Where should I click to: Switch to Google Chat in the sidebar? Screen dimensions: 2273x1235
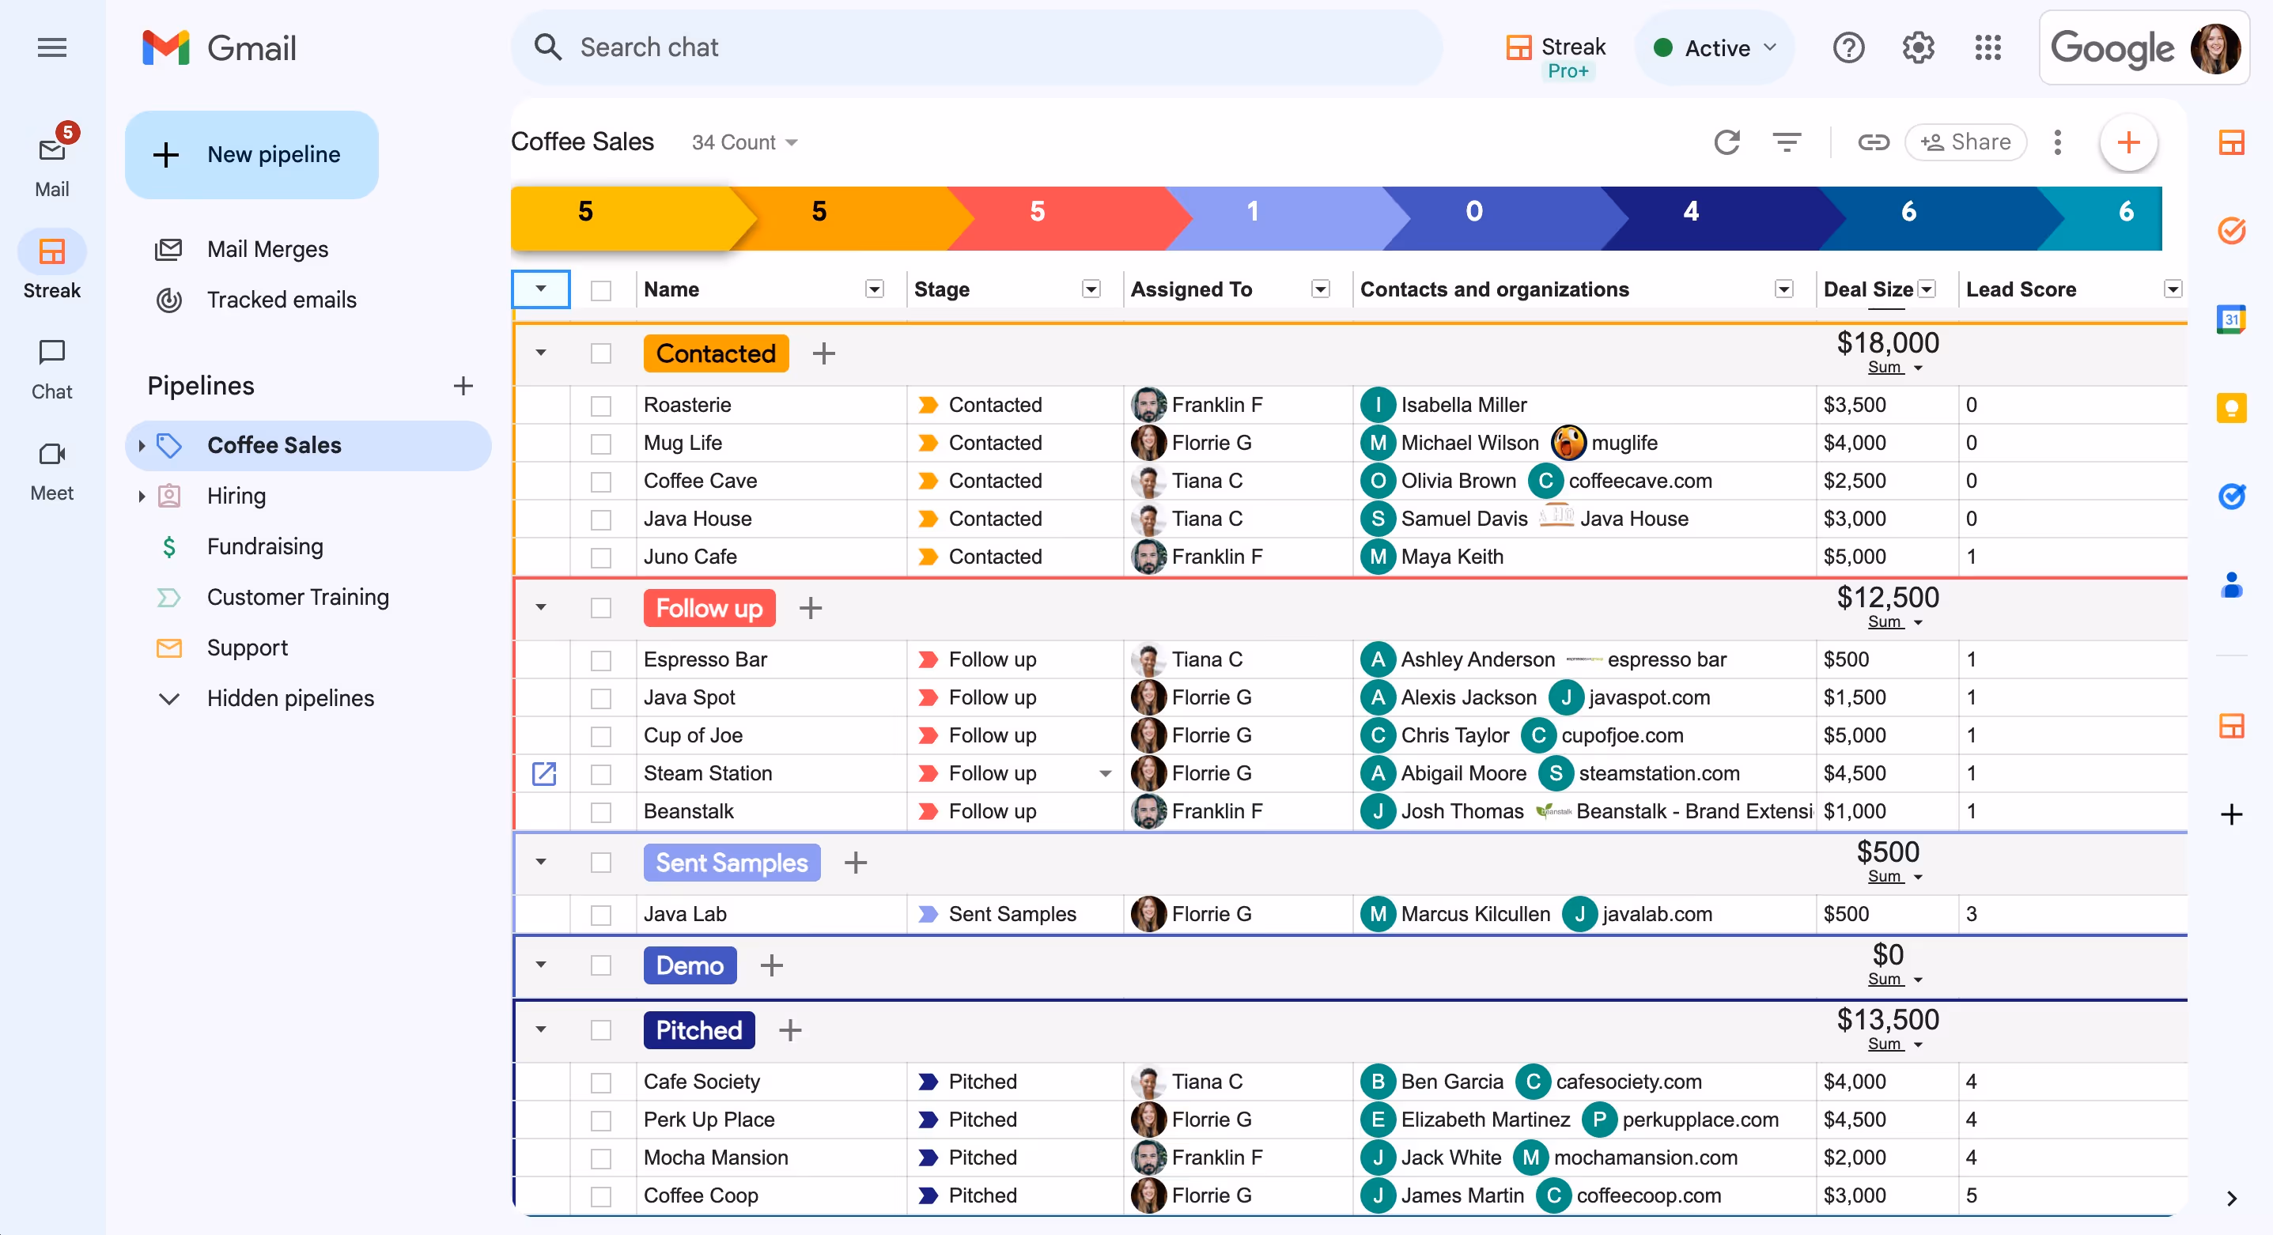click(x=51, y=366)
